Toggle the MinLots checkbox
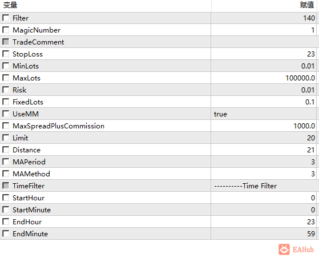This screenshot has width=319, height=258. 6,66
